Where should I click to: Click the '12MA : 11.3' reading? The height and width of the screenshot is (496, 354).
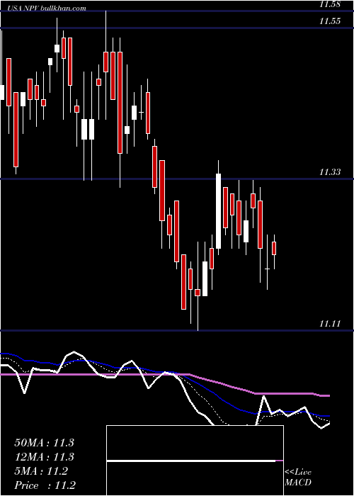click(x=44, y=457)
